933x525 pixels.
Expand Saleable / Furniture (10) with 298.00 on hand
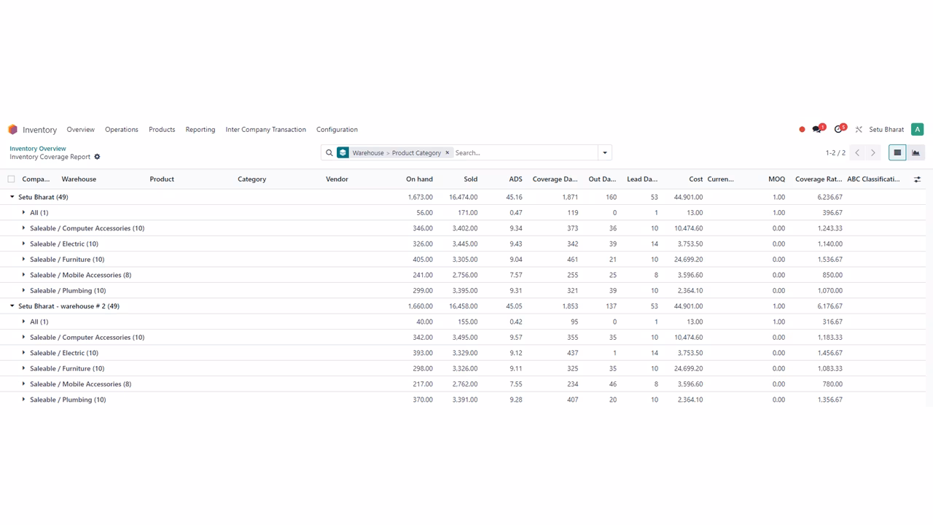[x=23, y=368]
